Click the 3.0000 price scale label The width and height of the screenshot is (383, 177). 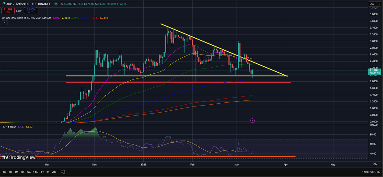[x=373, y=41]
